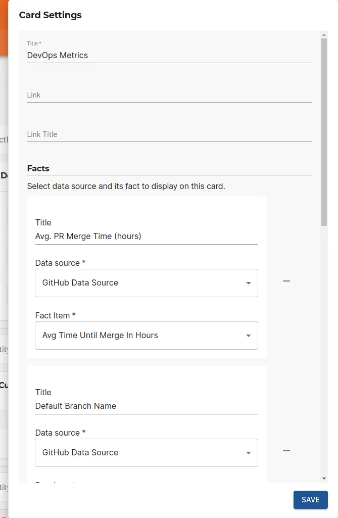
Task: Click the chevron on the second Data source selector
Action: click(x=248, y=453)
